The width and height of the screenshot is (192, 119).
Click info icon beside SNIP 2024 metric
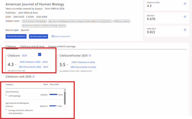pyautogui.click(x=185, y=30)
